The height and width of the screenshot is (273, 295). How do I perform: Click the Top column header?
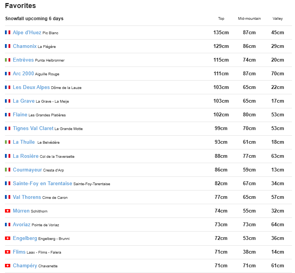221,19
